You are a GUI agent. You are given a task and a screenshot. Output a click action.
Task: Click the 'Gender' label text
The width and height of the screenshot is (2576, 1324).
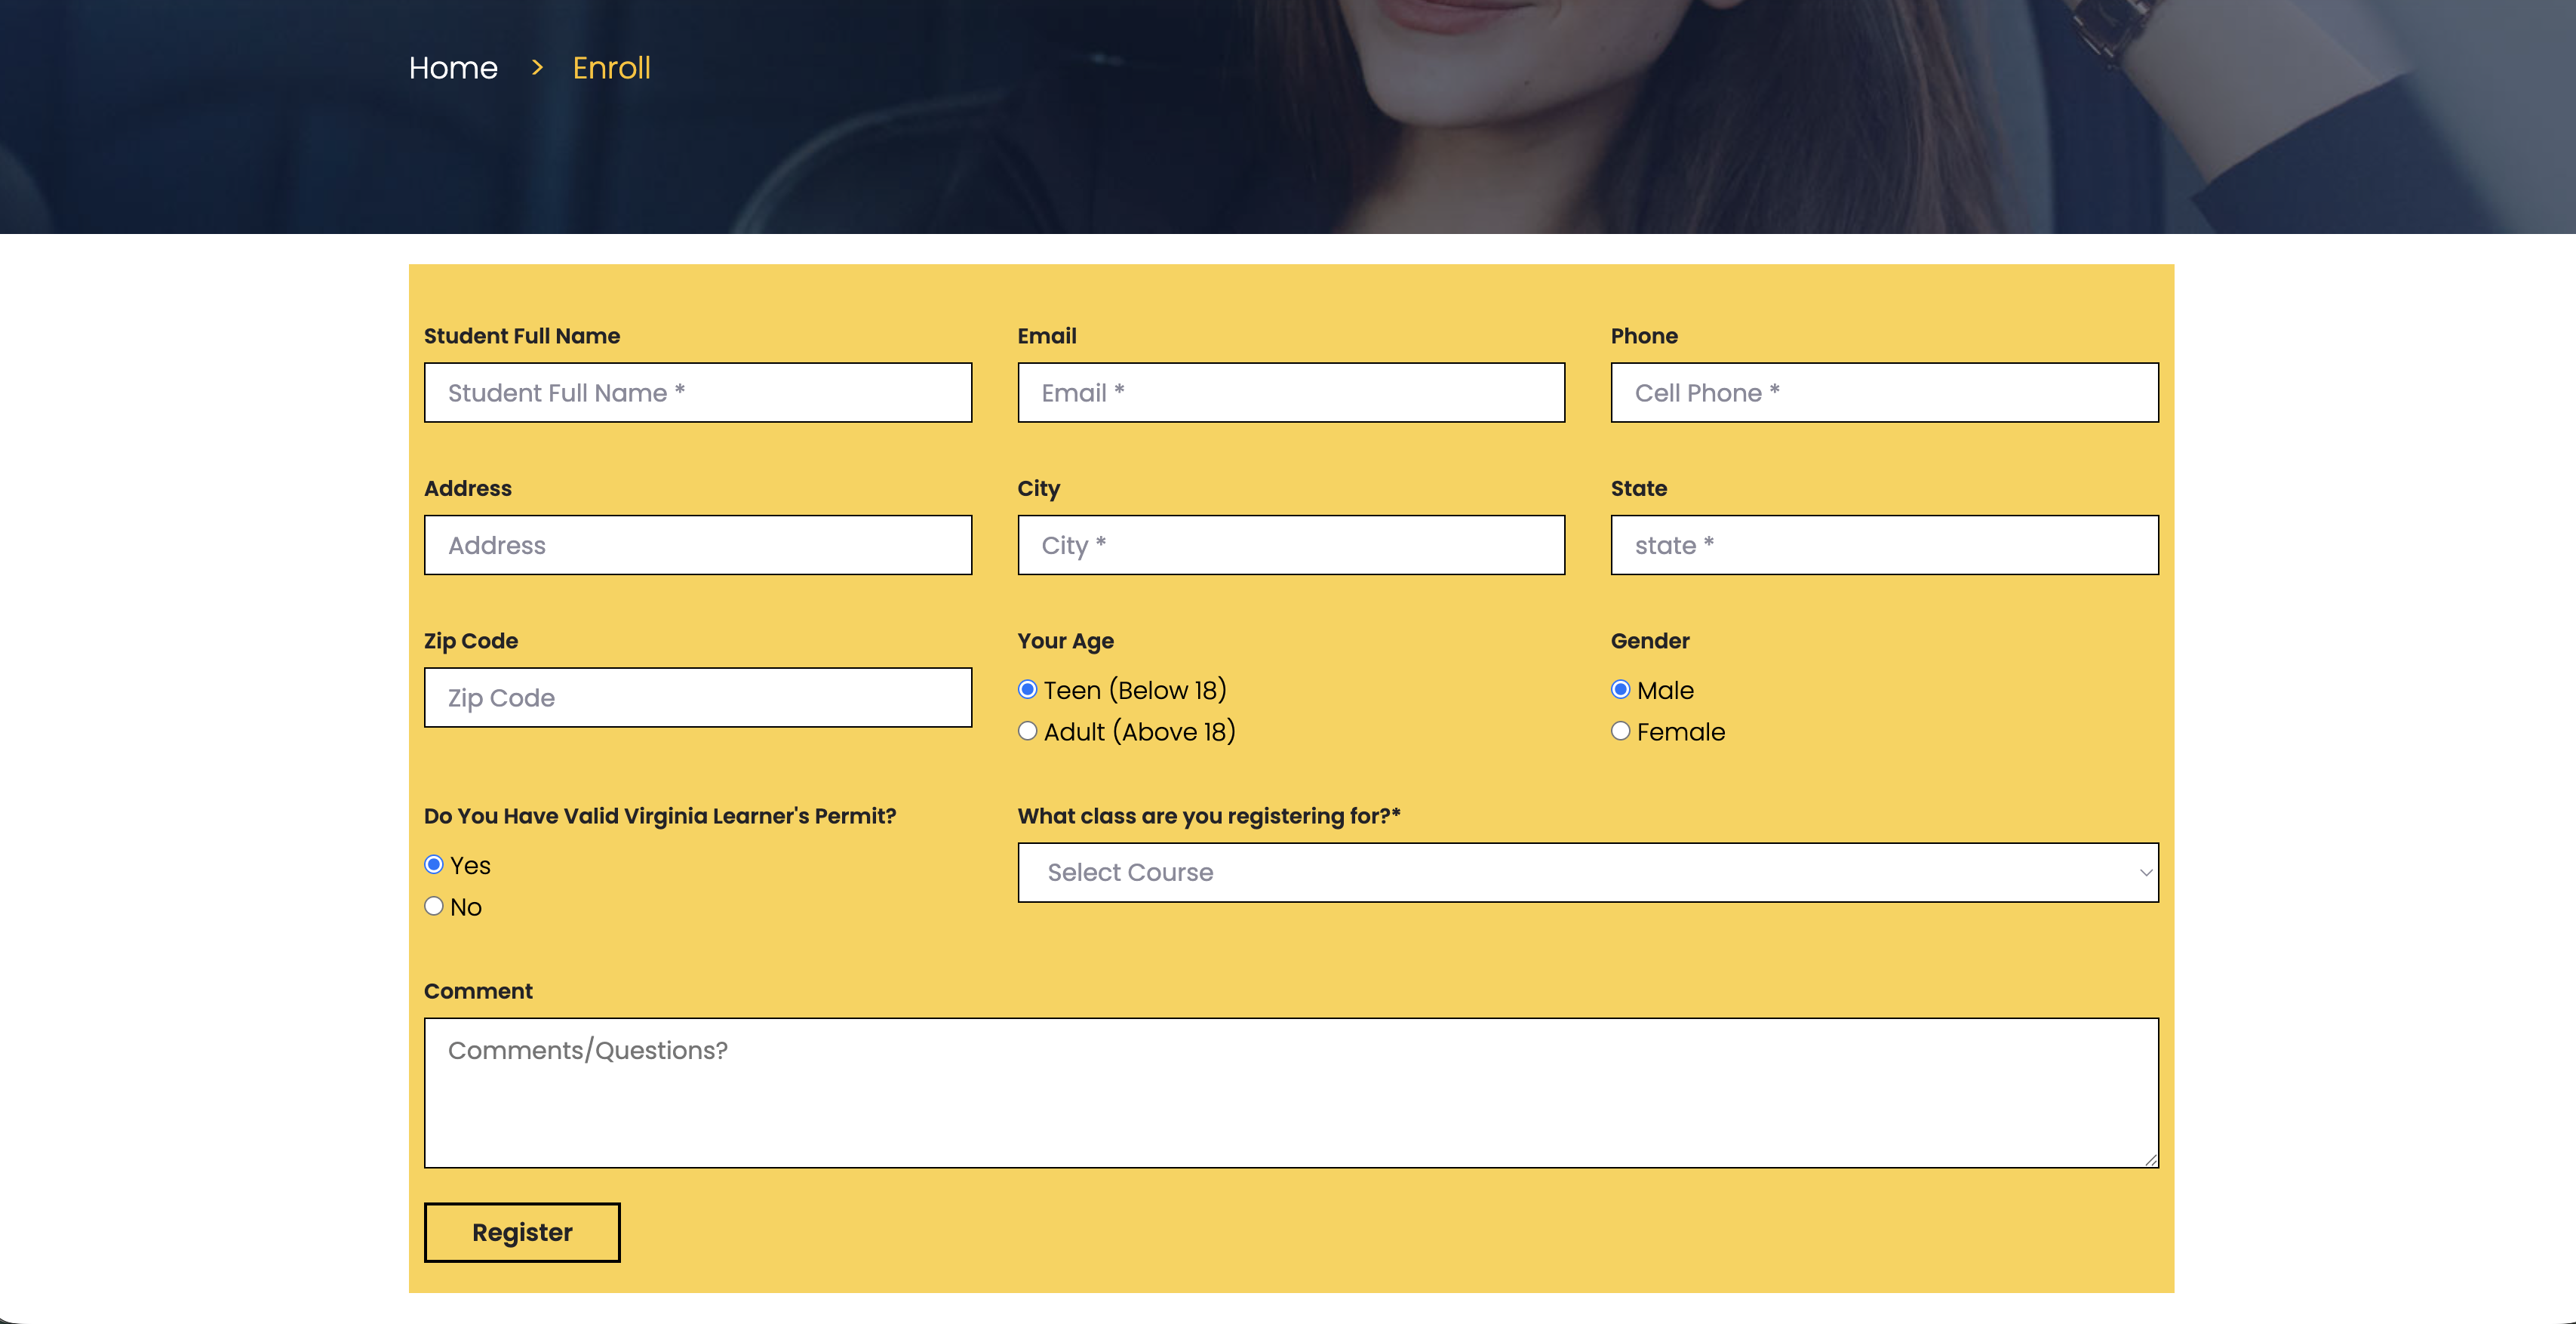tap(1650, 642)
